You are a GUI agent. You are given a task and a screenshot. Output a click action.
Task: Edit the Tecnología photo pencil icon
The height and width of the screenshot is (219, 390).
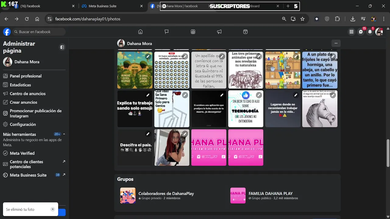click(259, 95)
